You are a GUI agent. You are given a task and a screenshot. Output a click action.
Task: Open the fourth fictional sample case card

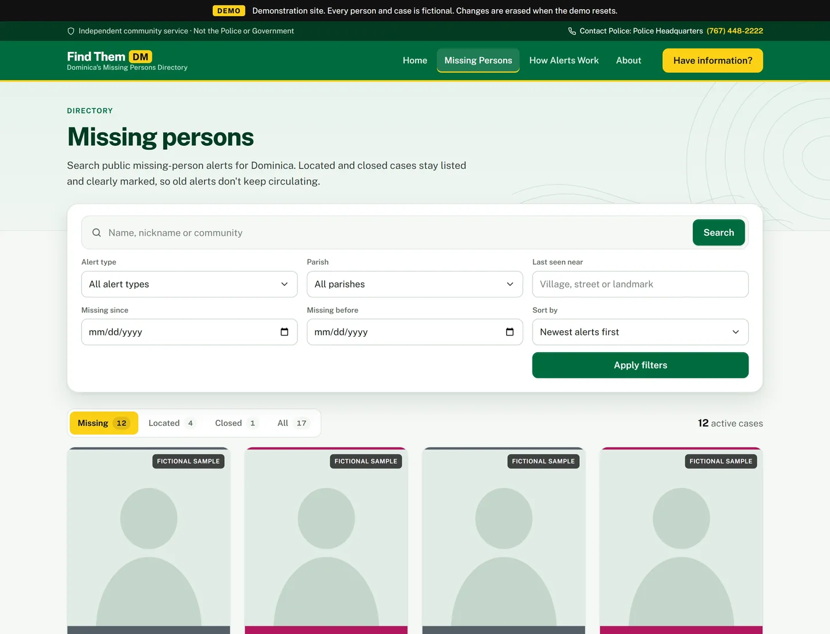(681, 541)
